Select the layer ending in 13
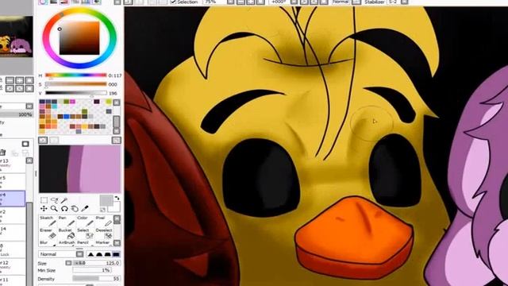Viewport: 508px width, 286px height. 13,164
